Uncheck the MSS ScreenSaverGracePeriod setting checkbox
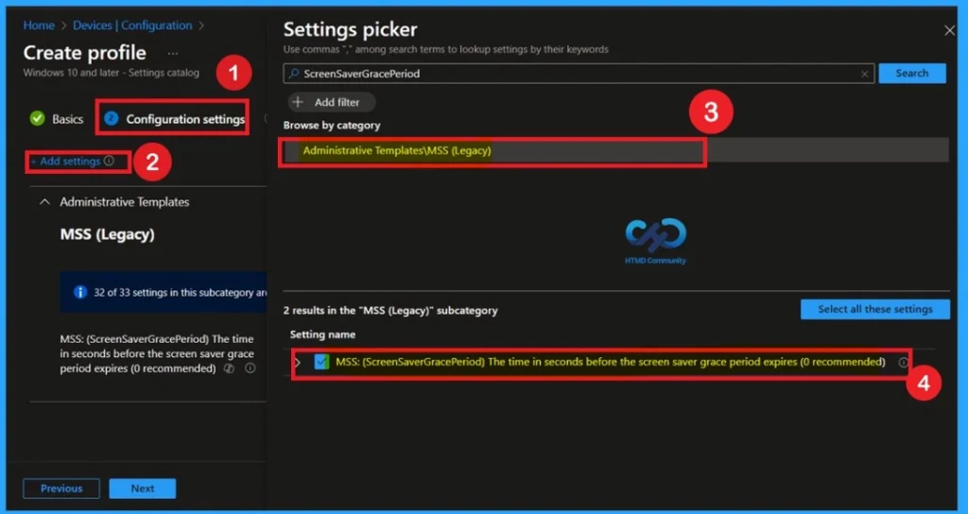The height and width of the screenshot is (514, 968). pyautogui.click(x=321, y=362)
